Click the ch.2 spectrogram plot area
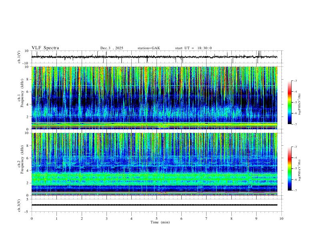 click(154, 164)
